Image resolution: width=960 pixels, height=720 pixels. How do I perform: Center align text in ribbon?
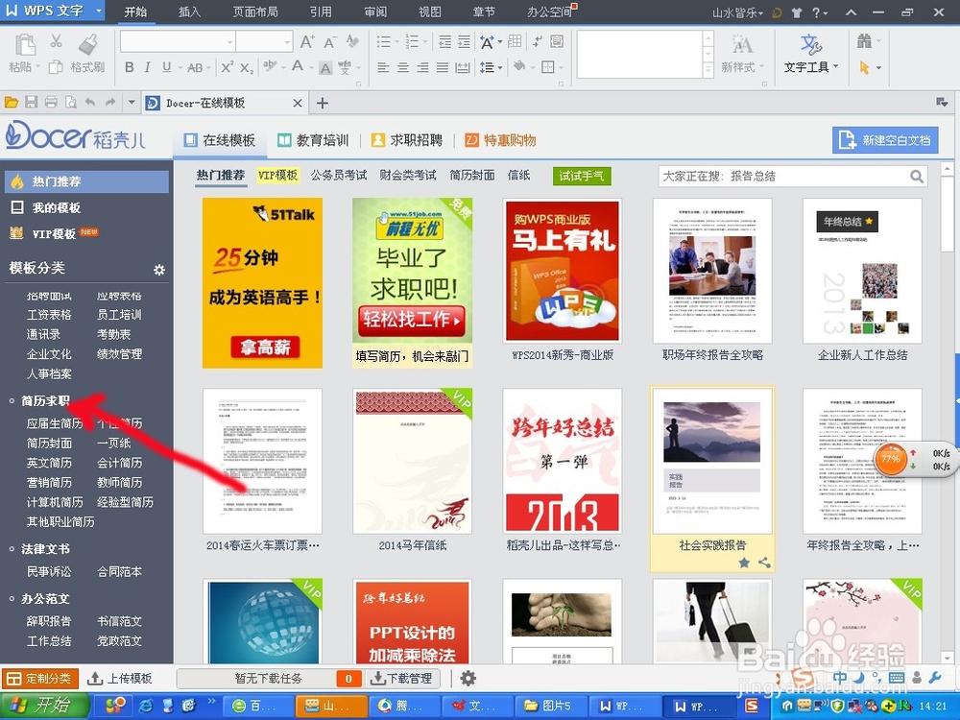click(403, 67)
